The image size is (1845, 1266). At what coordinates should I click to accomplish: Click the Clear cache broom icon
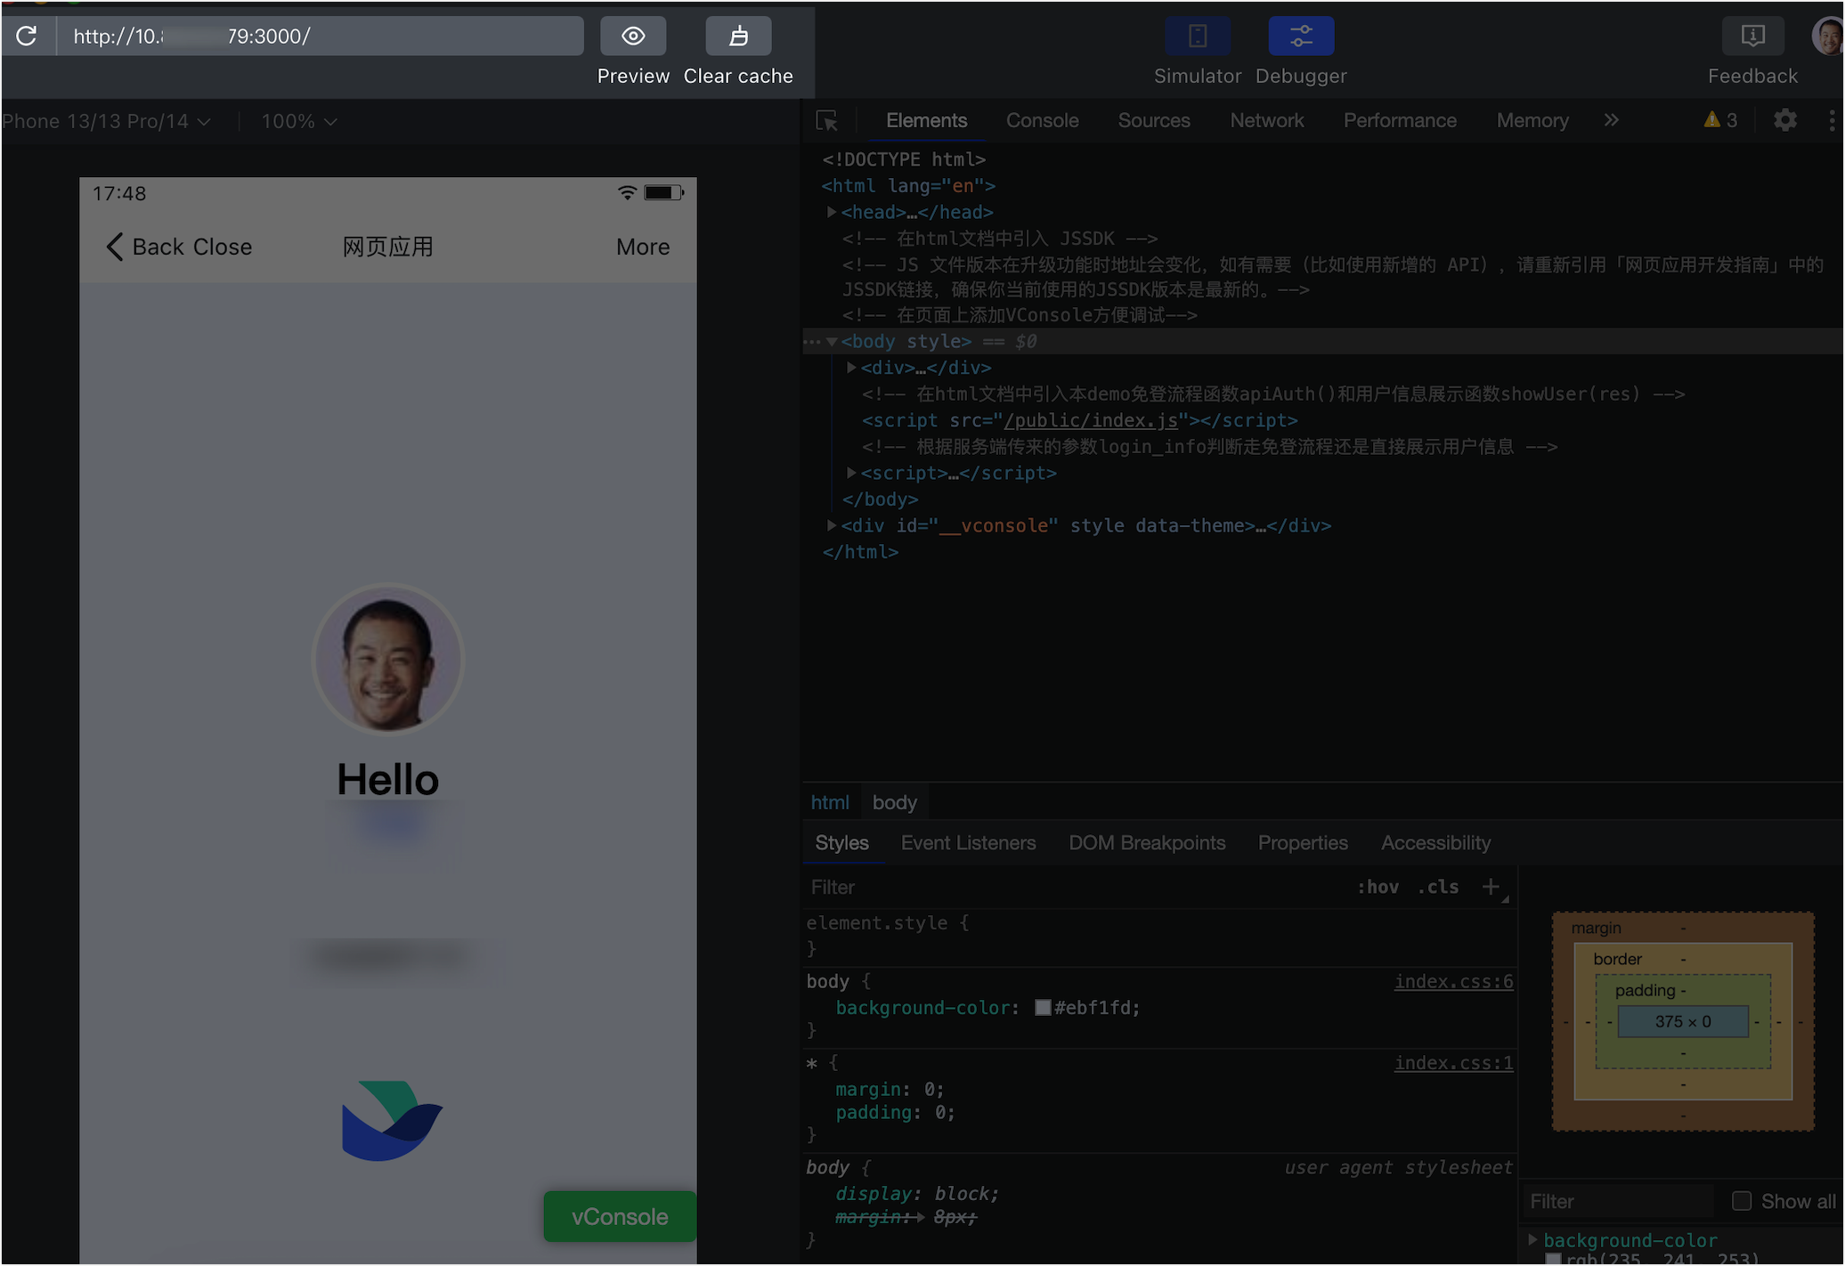click(738, 36)
